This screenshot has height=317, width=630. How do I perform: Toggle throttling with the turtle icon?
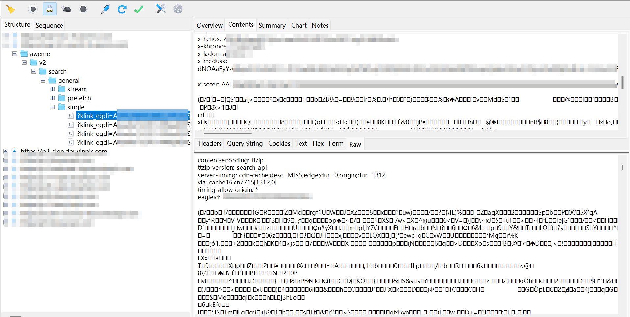coord(67,9)
